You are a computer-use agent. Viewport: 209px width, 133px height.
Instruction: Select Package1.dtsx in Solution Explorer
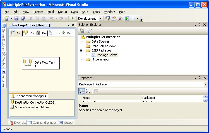pyautogui.click(x=107, y=55)
